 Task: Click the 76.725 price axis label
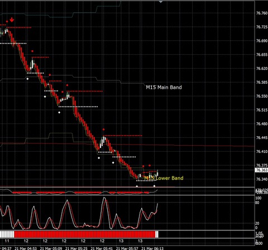pos(262,27)
